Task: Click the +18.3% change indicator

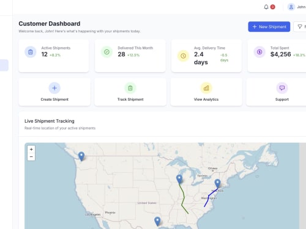Action: pos(299,55)
